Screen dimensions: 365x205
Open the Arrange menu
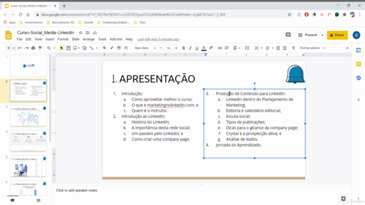[x=88, y=39]
